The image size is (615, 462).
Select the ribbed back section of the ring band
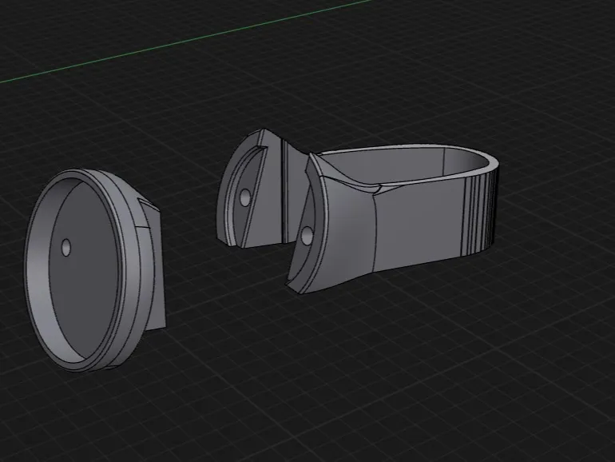coord(481,212)
